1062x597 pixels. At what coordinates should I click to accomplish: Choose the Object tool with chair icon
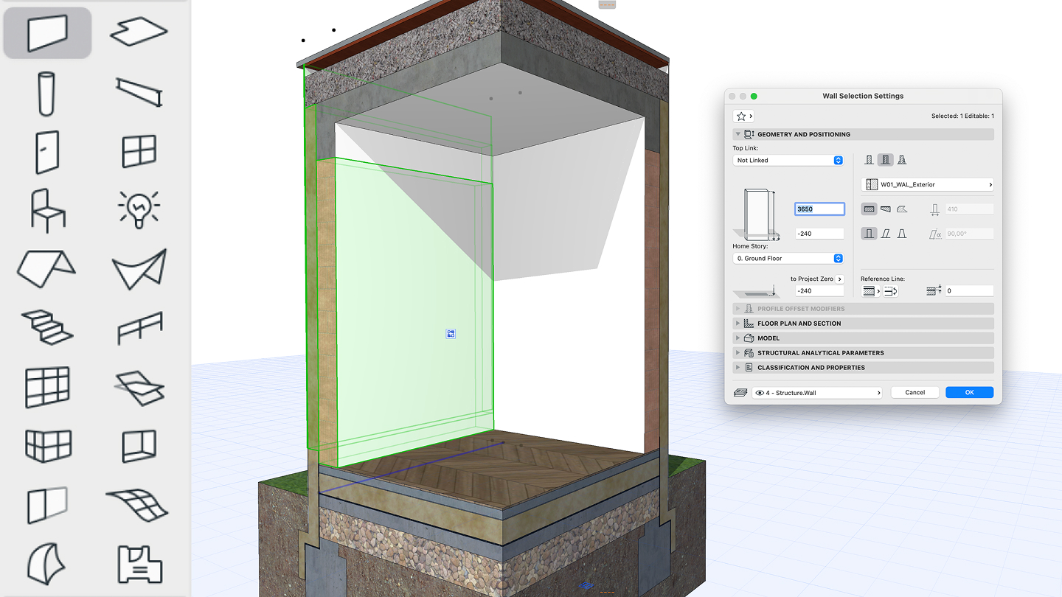click(x=46, y=209)
